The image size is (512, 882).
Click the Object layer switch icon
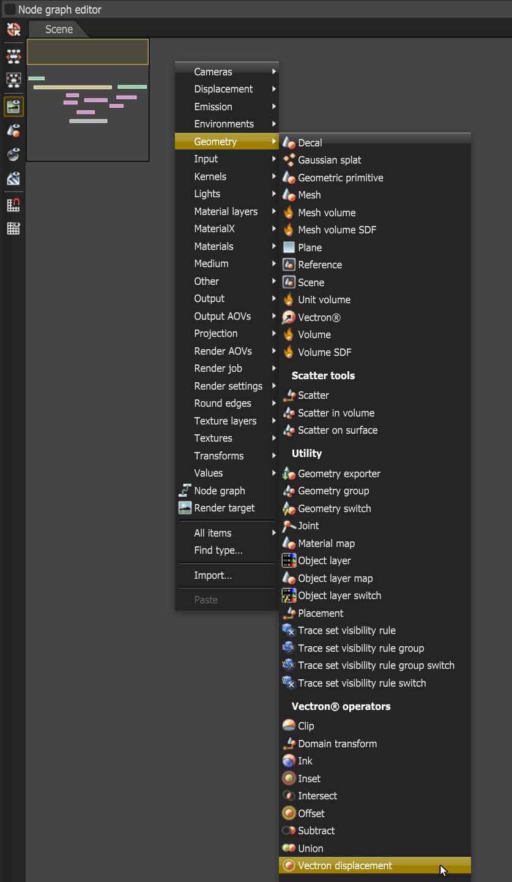click(289, 595)
